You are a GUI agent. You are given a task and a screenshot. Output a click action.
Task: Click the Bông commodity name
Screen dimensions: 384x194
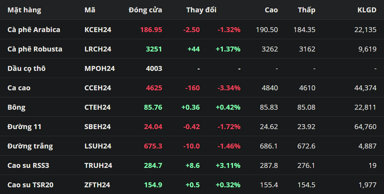pos(17,107)
